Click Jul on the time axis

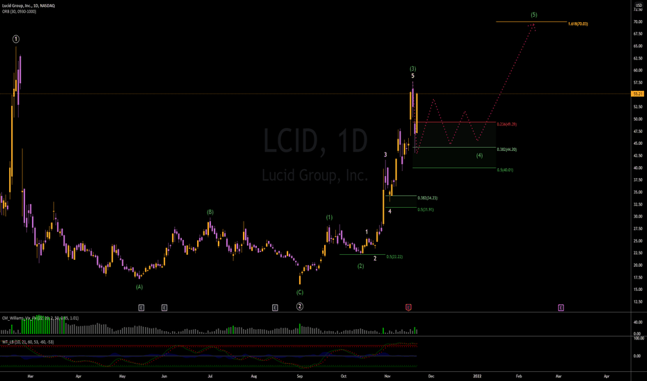210,376
